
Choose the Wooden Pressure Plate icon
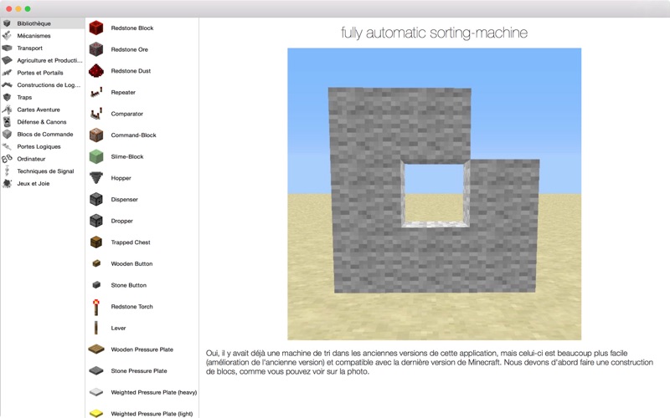96,349
